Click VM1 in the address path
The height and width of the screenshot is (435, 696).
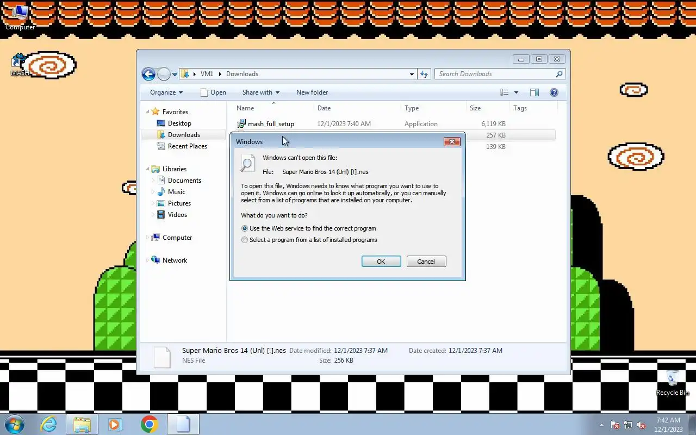point(207,74)
